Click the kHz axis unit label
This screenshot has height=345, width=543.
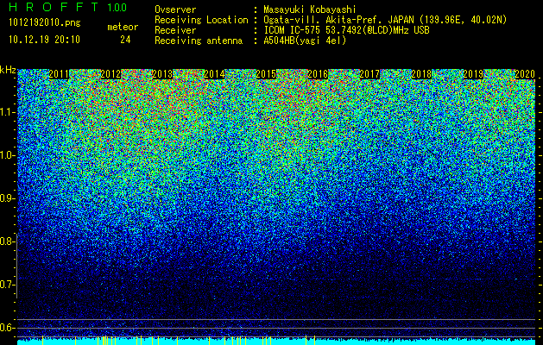[x=8, y=70]
